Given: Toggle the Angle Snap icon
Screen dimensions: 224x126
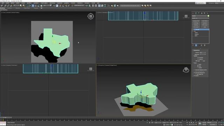Looking at the screenshot, I should click(x=63, y=6).
